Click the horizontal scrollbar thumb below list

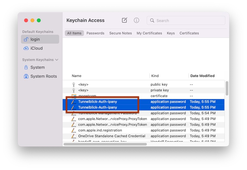105,144
